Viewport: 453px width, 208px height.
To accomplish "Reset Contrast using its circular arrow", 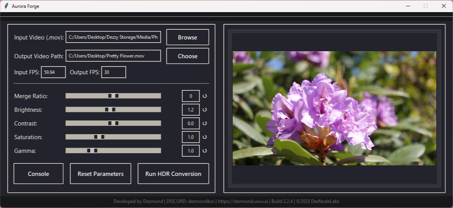I will tap(204, 123).
